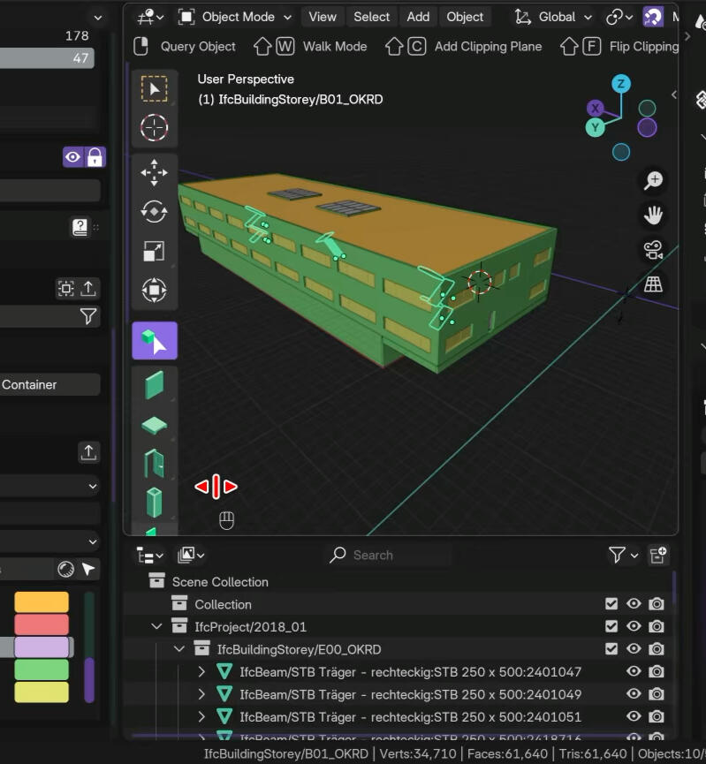Activate the Move tool
The height and width of the screenshot is (764, 706).
tap(155, 172)
